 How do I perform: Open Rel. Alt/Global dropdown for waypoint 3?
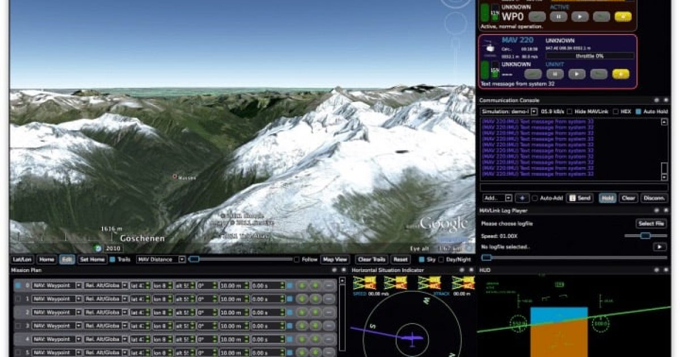(x=106, y=326)
